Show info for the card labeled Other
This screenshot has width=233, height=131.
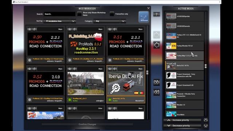75,108
